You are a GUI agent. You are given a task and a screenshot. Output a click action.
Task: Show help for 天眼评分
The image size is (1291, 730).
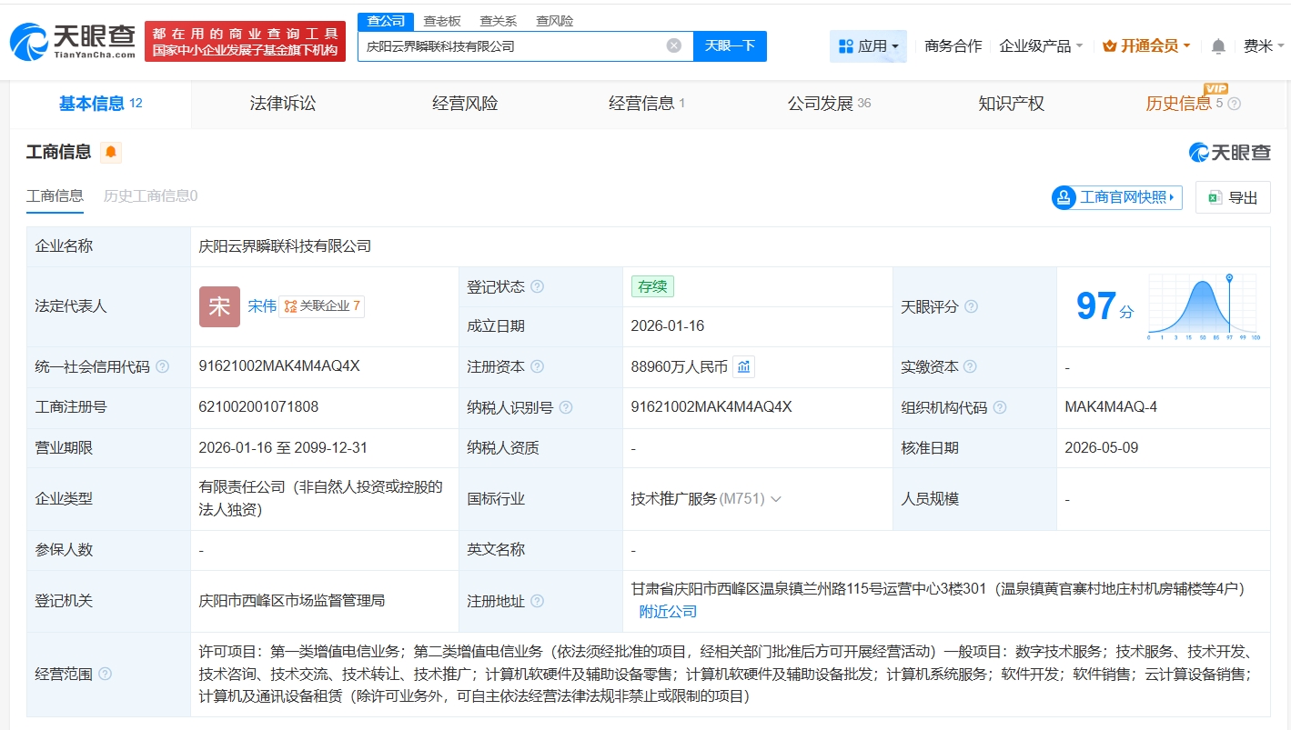click(x=971, y=307)
